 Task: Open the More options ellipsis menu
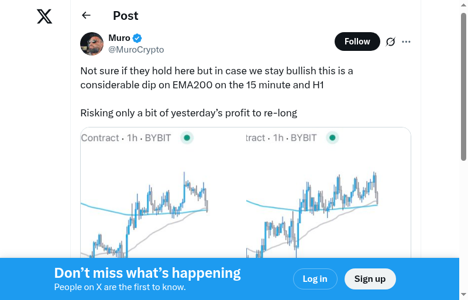pos(407,42)
